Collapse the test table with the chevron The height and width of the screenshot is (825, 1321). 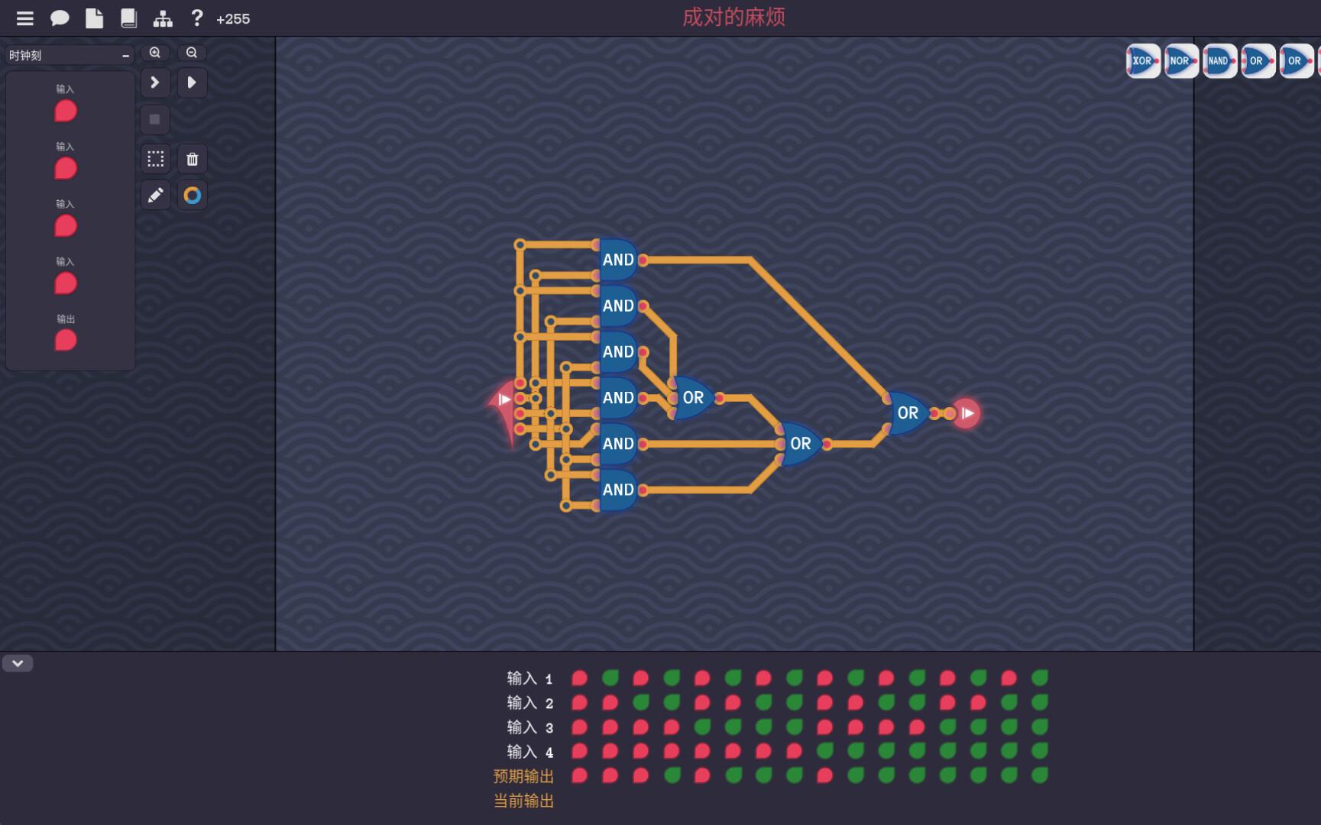pyautogui.click(x=18, y=663)
